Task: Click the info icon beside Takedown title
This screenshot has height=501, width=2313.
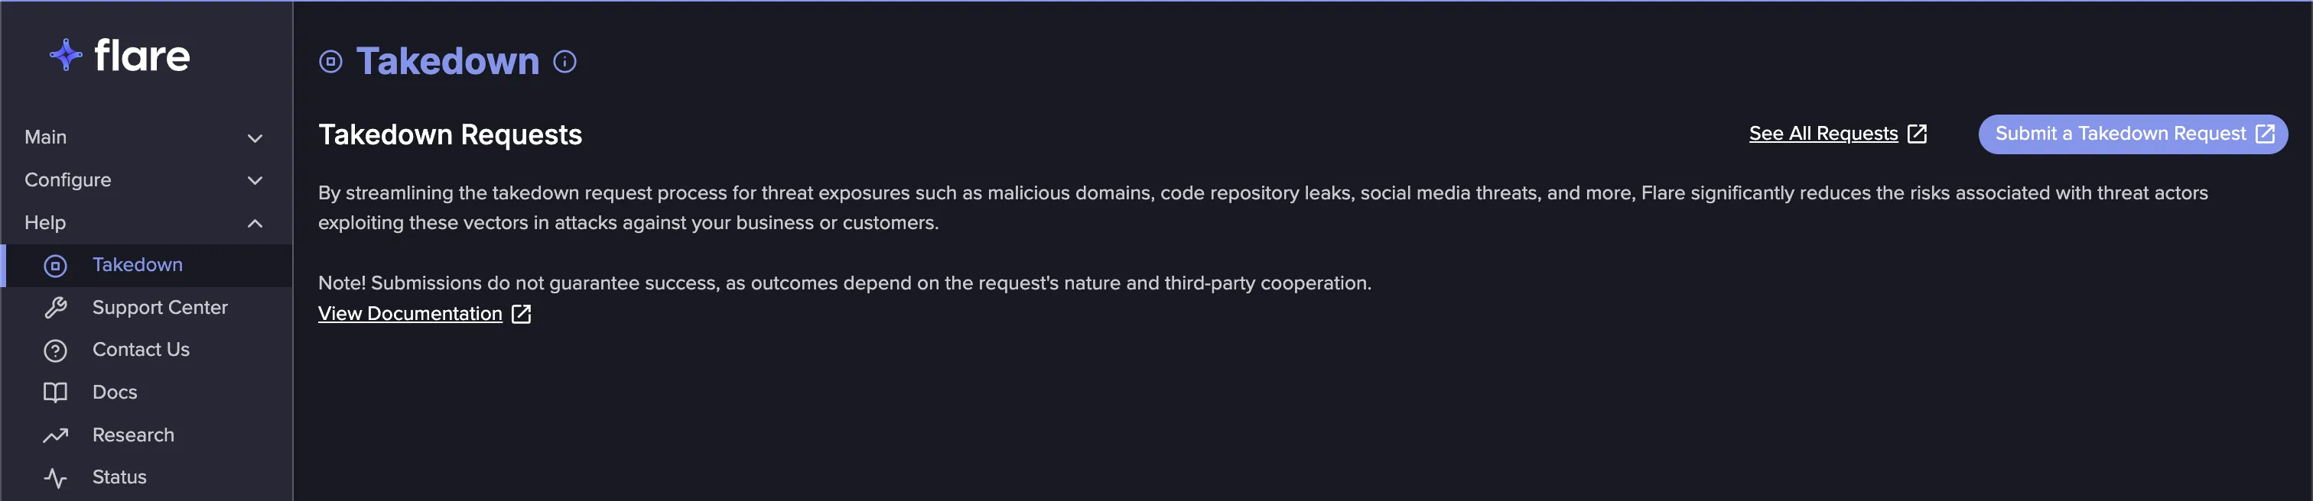Action: (564, 62)
